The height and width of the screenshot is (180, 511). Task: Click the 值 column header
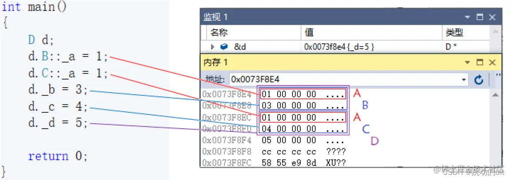tap(372, 32)
